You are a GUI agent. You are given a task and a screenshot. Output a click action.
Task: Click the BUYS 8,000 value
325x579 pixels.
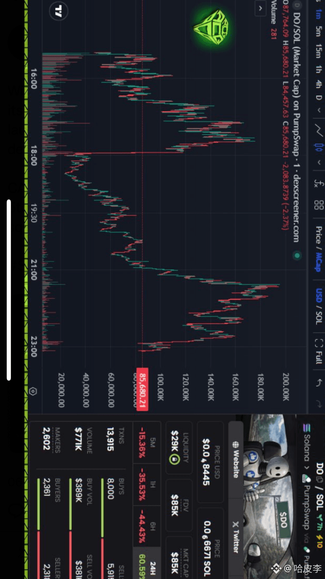click(x=110, y=489)
